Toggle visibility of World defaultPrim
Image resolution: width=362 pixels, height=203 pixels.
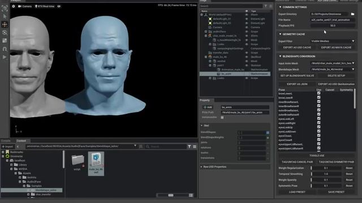(x=247, y=15)
